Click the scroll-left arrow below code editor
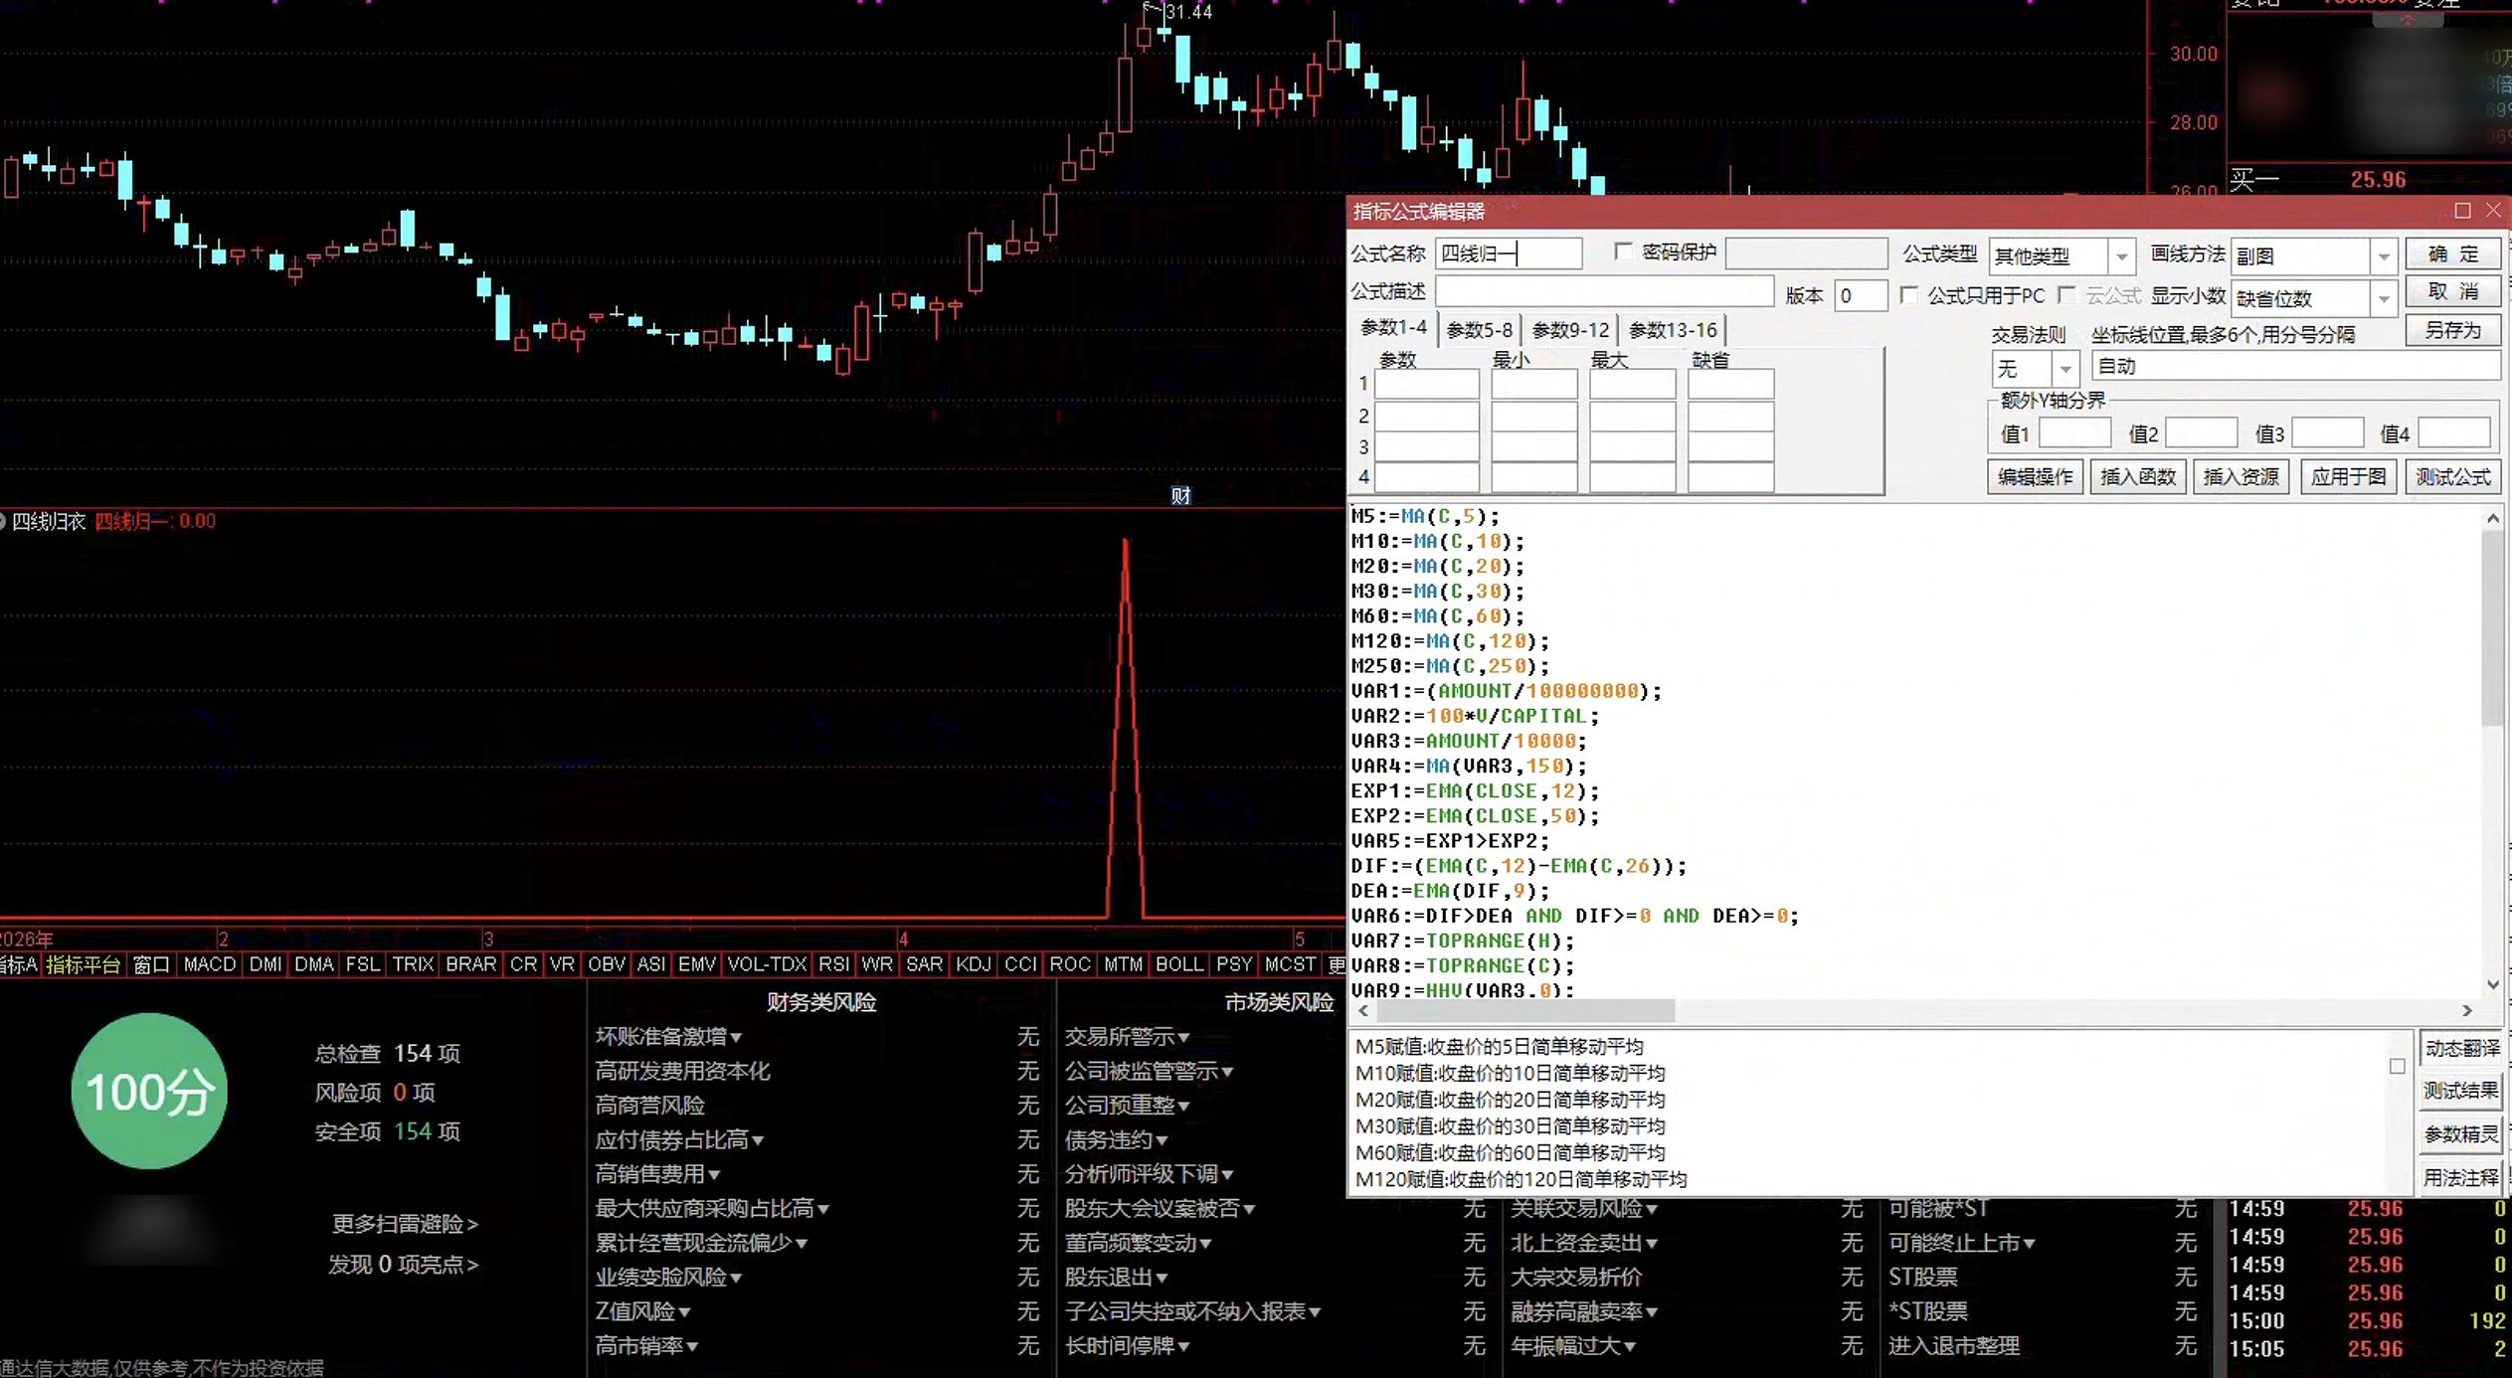Screen dimensions: 2512x1378 pos(1363,1010)
